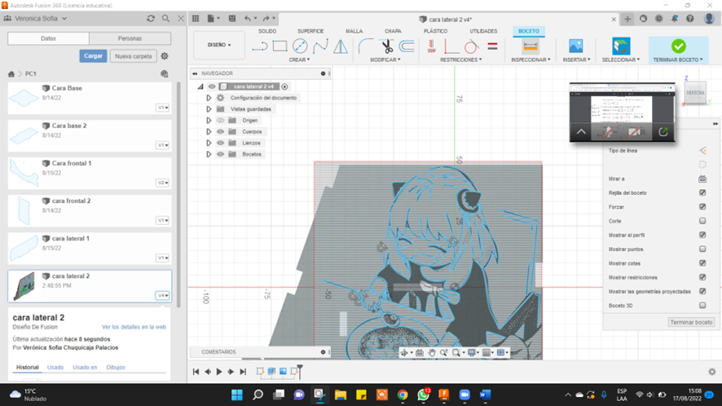Click Terminar boceto button in palette
This screenshot has width=722, height=406.
[x=691, y=322]
